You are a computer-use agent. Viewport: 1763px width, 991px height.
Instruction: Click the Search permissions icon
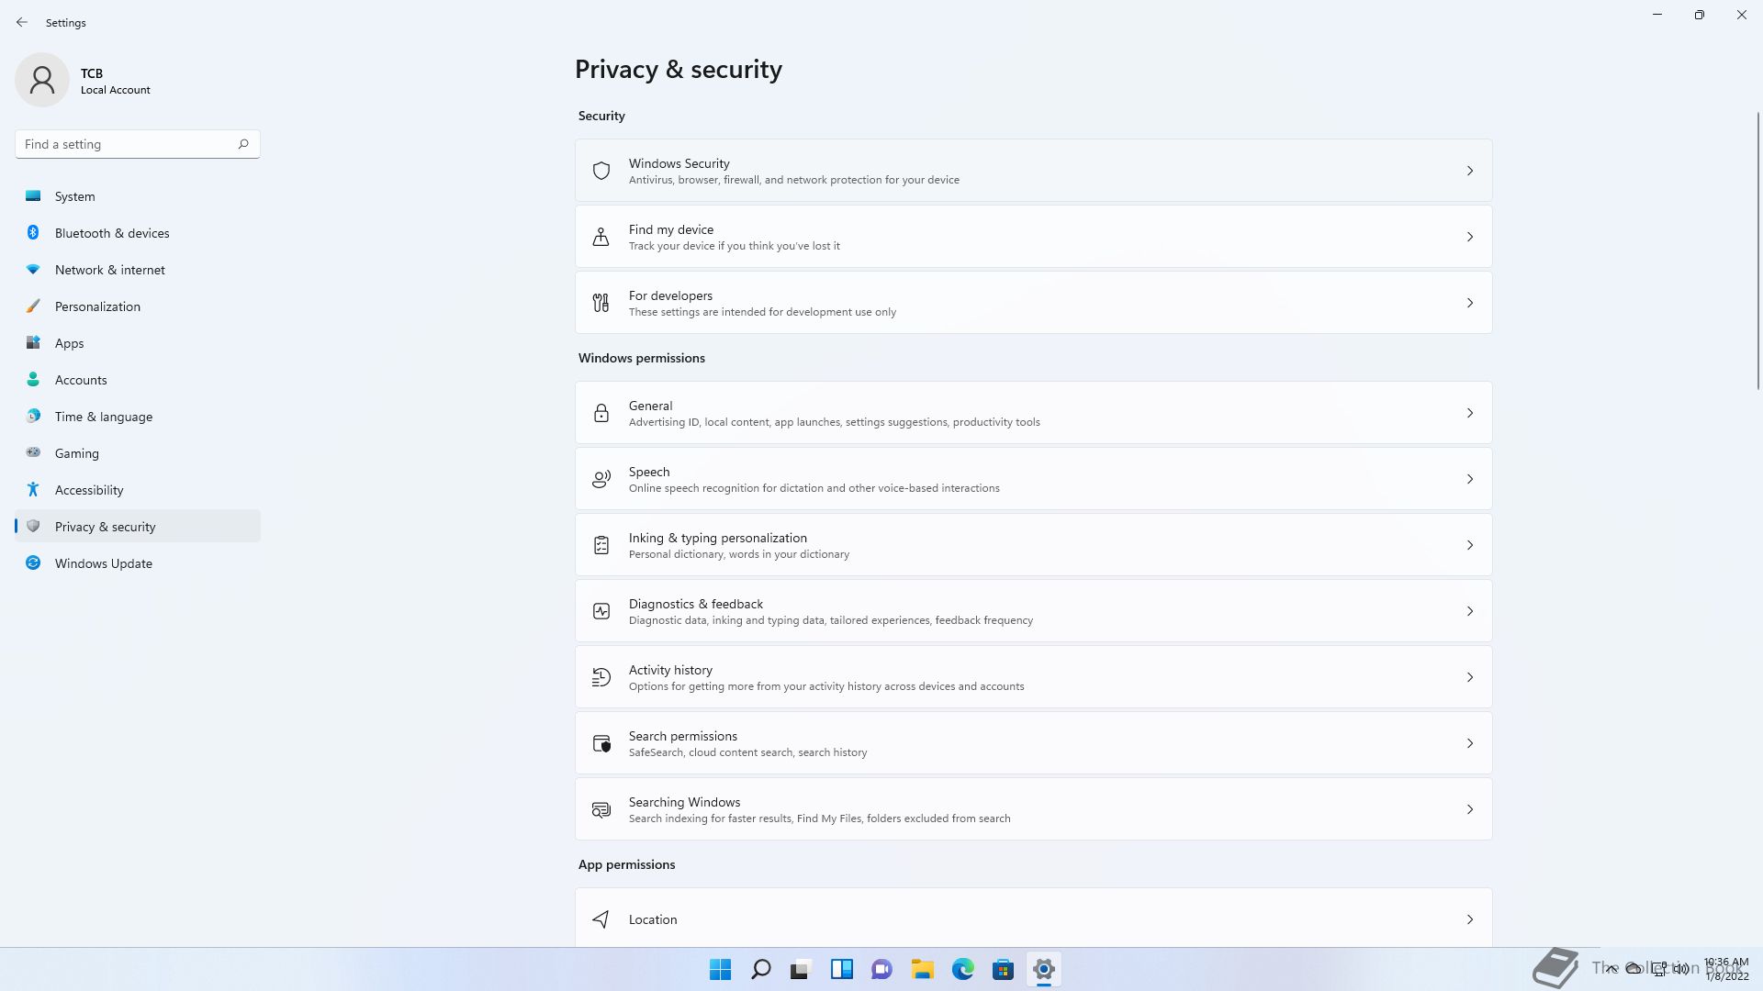pos(601,743)
